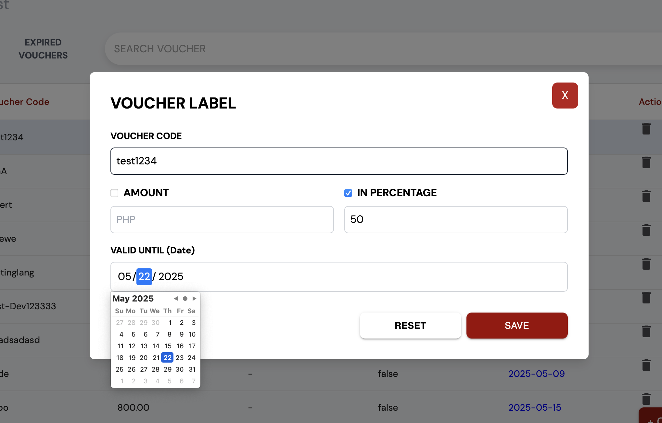Open month selector labeled May 2025

tap(133, 299)
